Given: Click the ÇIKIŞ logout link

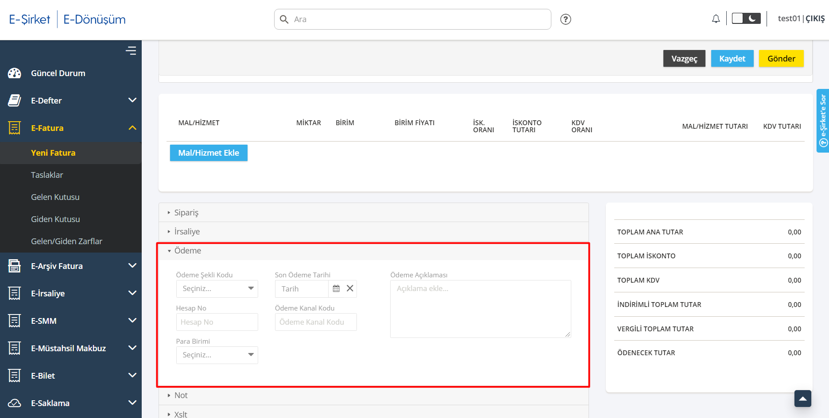Looking at the screenshot, I should (815, 19).
